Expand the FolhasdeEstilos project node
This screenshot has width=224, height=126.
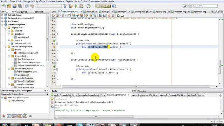click(2, 15)
